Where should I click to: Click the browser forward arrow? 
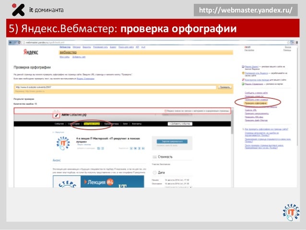[15, 42]
